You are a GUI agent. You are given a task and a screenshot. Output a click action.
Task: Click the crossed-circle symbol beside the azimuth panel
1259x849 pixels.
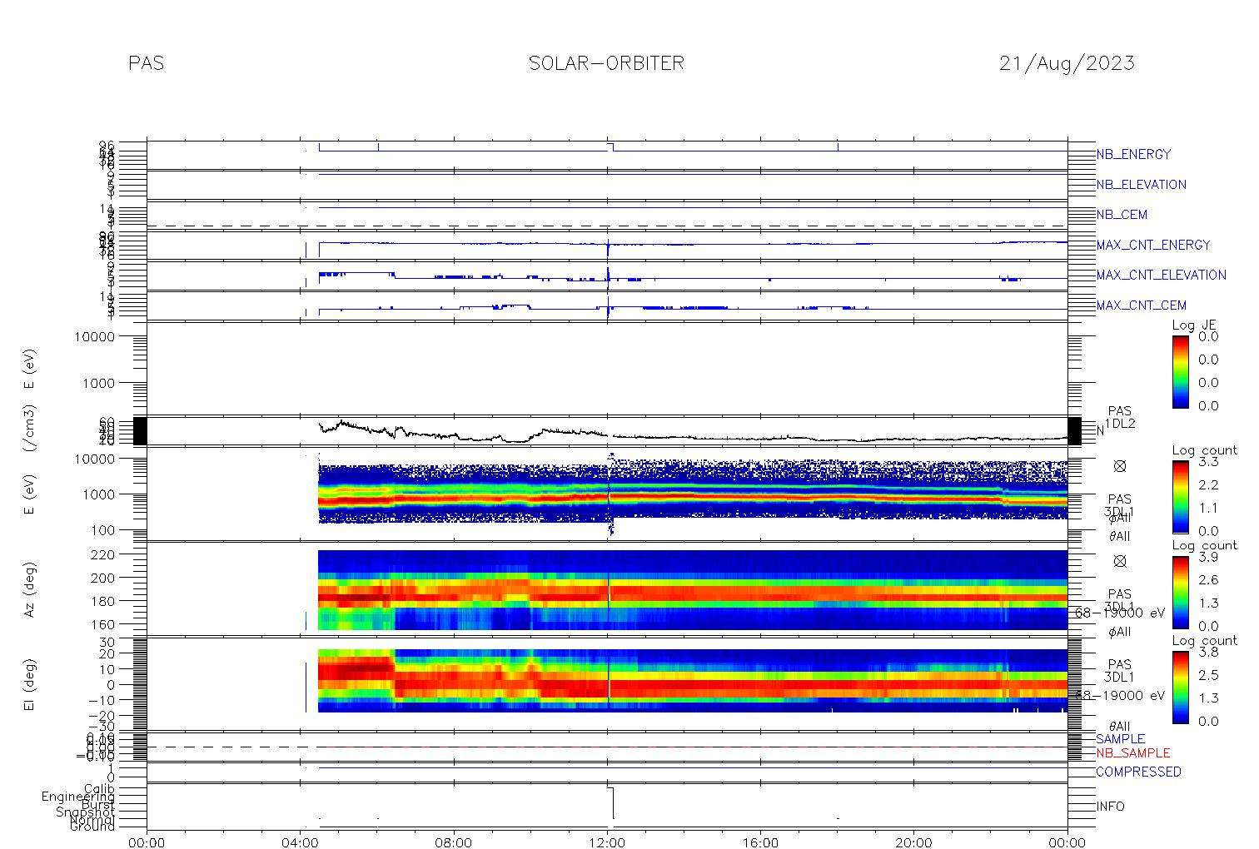point(1120,561)
